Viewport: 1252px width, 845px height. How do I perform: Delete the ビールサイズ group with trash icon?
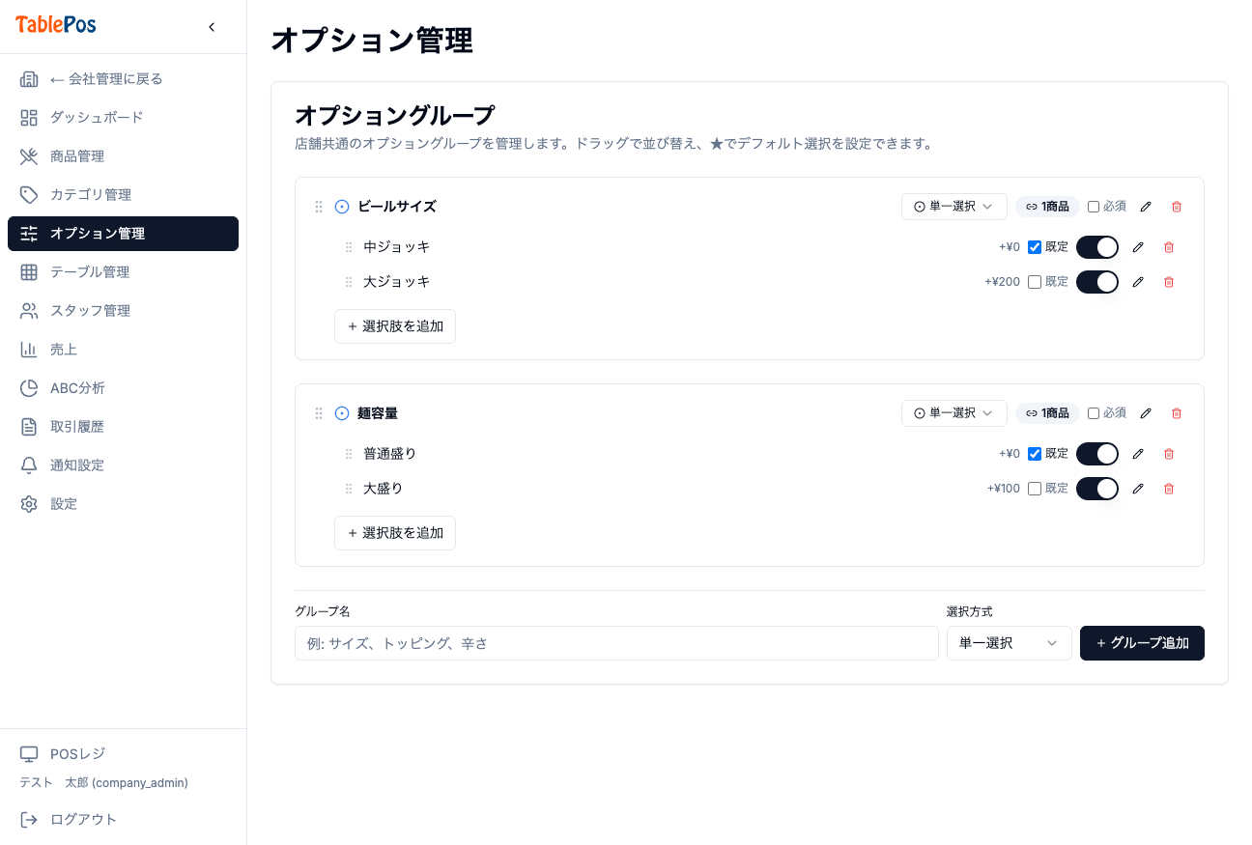pyautogui.click(x=1177, y=207)
